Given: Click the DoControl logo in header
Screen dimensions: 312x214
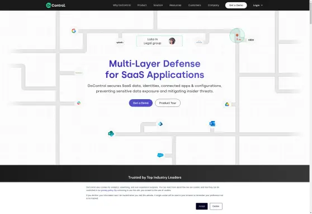Looking at the screenshot, I should point(56,6).
